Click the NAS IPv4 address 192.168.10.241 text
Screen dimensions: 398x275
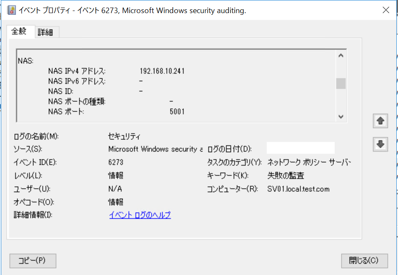(162, 71)
